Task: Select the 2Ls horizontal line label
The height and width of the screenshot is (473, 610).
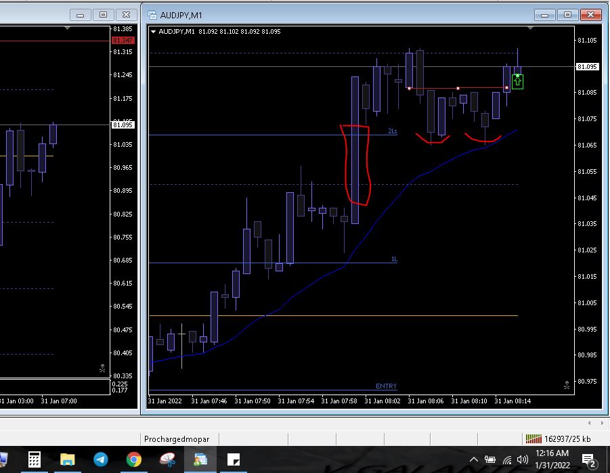Action: pyautogui.click(x=392, y=131)
